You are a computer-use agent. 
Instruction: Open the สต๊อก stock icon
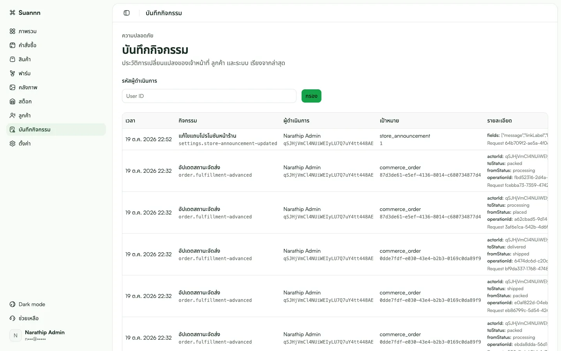pyautogui.click(x=12, y=101)
